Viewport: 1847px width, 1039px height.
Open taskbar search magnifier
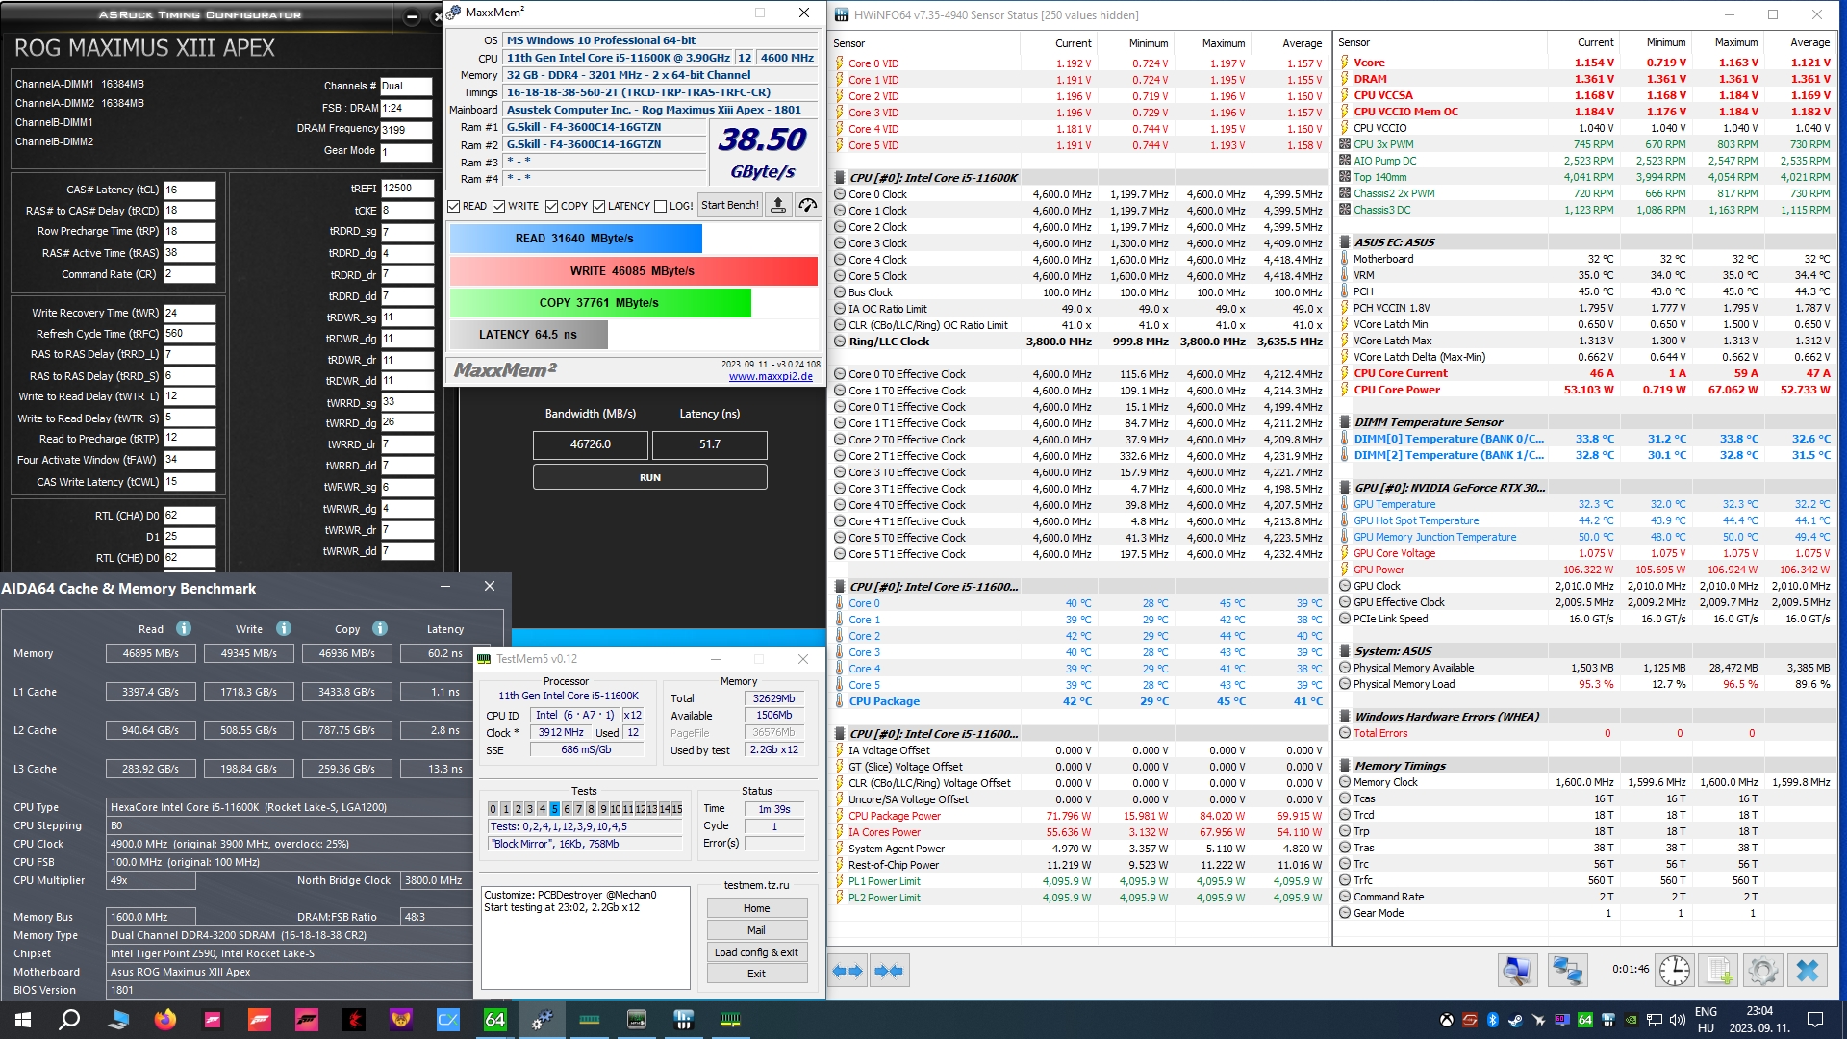click(x=69, y=1020)
